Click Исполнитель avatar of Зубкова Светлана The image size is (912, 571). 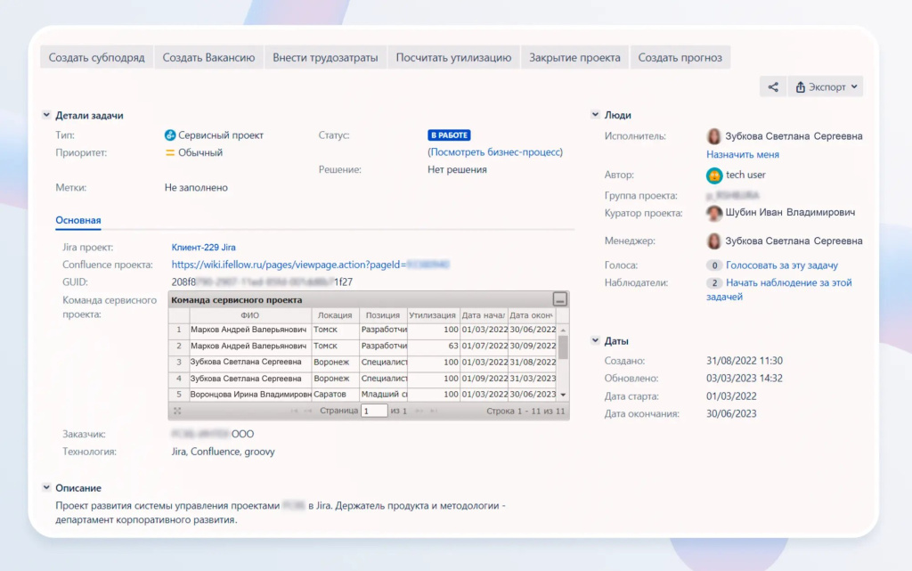[713, 136]
